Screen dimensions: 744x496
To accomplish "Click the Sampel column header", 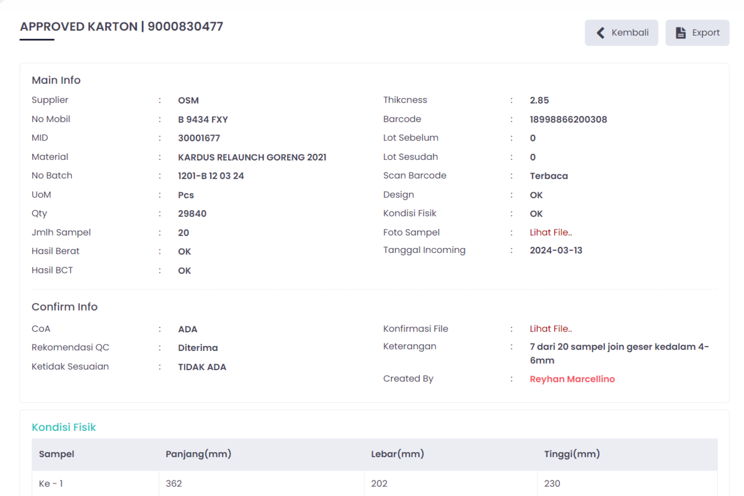I will (x=56, y=454).
